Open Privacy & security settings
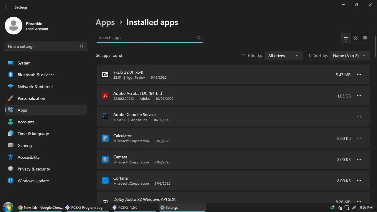Screen dimensions: 377x212 (34, 169)
